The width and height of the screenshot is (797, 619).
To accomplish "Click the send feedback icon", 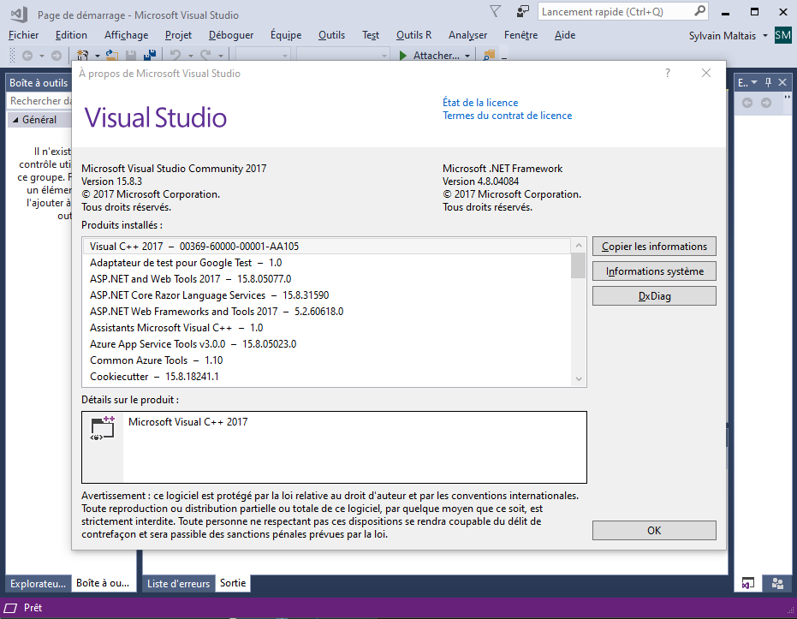I will (522, 12).
